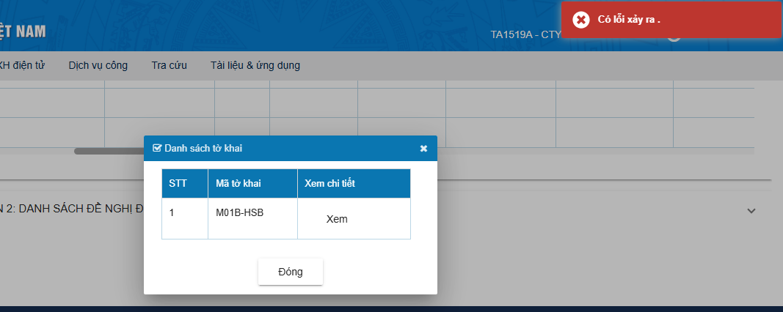The width and height of the screenshot is (783, 312).
Task: Expand the DANH SÁCH ĐỀ NGHỊ section title
Action: click(x=70, y=209)
